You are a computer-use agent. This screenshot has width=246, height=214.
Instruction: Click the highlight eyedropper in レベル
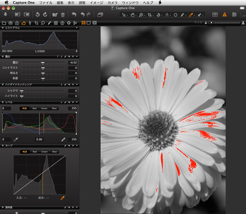point(63,139)
